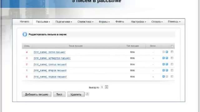Screen dimensions: 200x112
Task: Expand the Статистика menu
Action: pos(85,22)
